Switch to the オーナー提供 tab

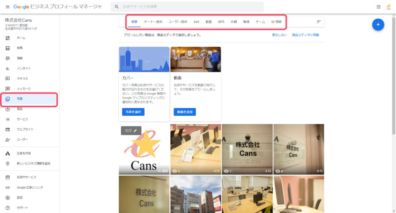(153, 22)
